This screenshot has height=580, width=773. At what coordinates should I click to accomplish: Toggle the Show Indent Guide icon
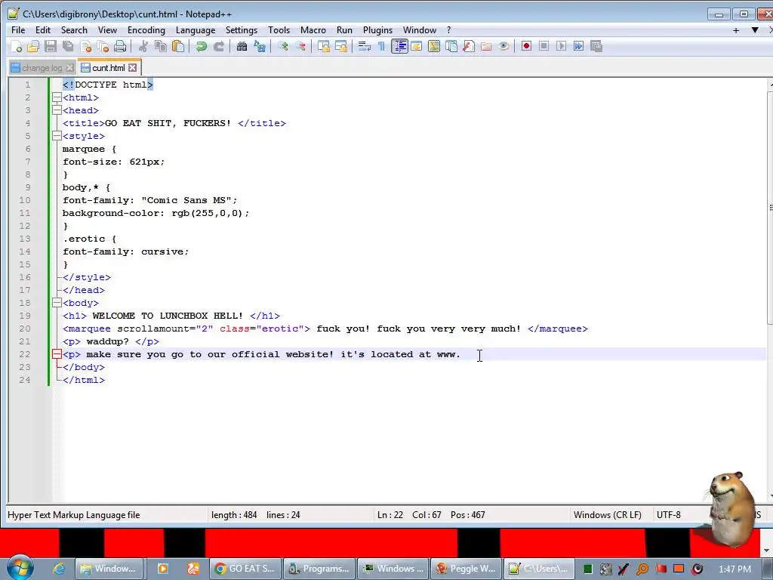point(399,46)
